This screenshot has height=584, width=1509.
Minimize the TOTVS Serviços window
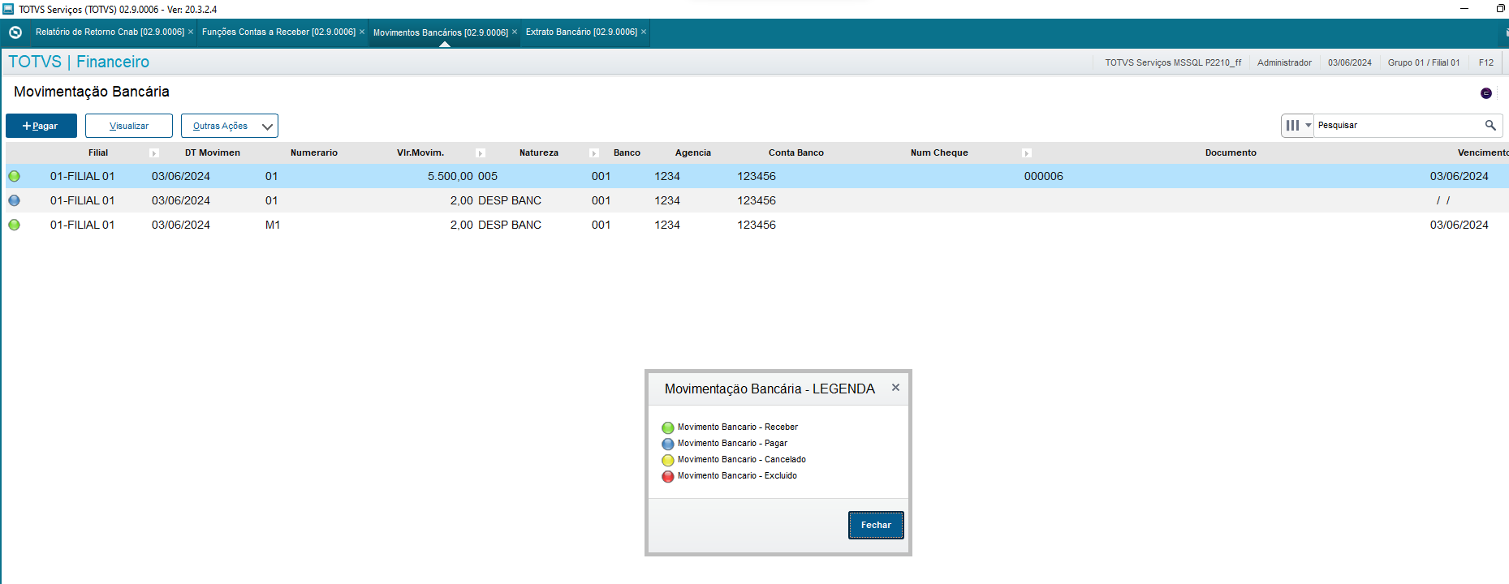(x=1464, y=9)
